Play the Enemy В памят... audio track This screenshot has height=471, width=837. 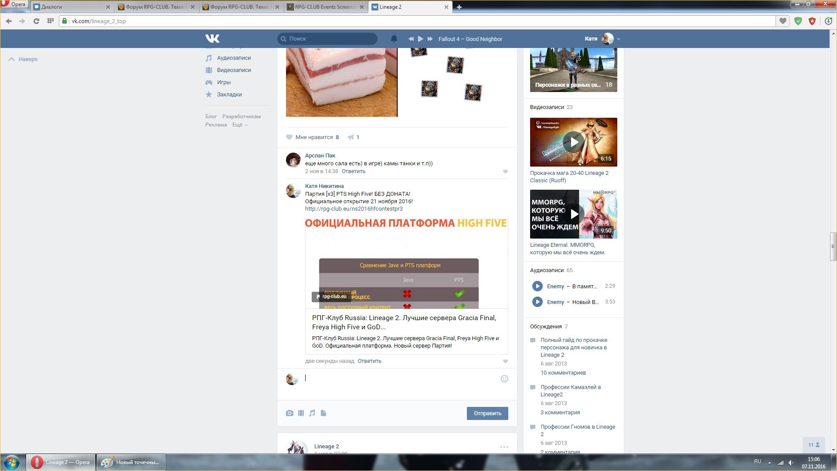pos(537,286)
